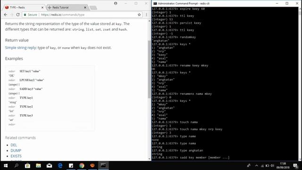Click 'TYPE key3' example line
The image size is (302, 170).
tap(26, 115)
